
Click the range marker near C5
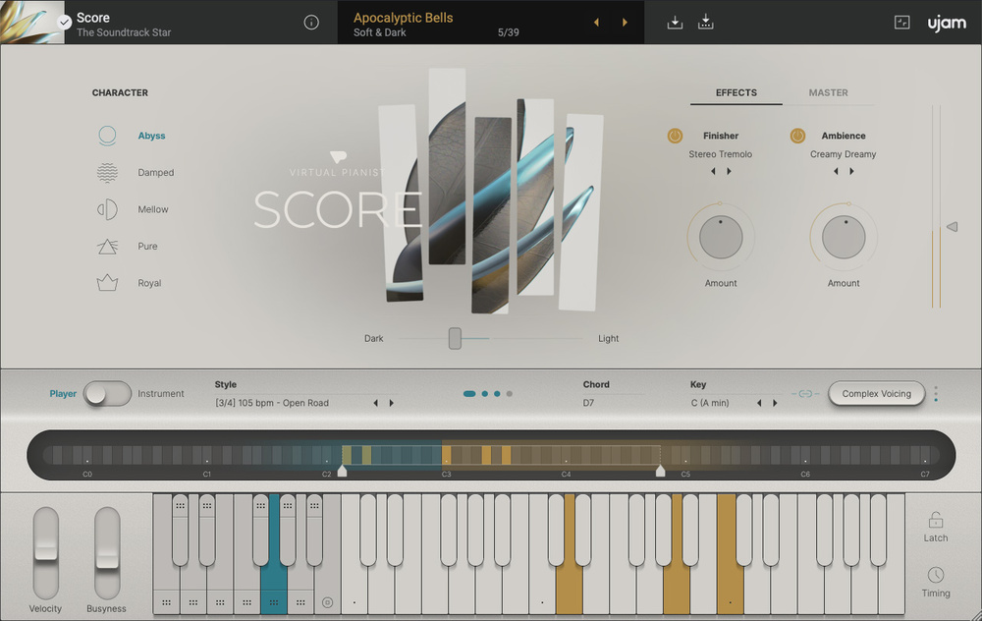[x=660, y=471]
